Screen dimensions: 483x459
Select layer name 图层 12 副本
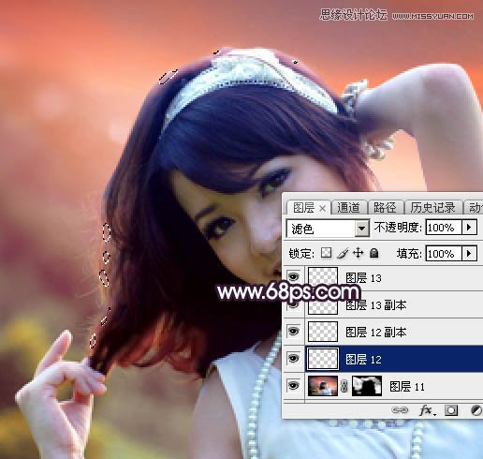coord(376,333)
